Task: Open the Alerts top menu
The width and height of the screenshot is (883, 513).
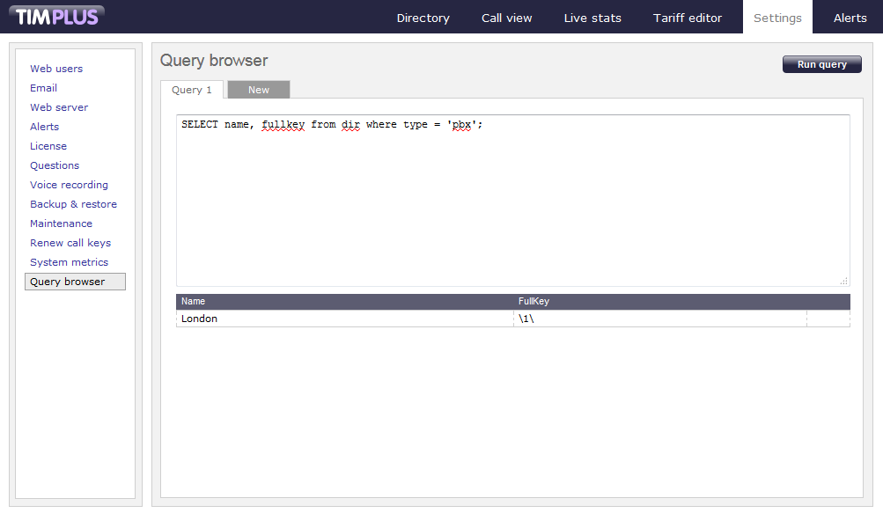Action: tap(850, 18)
